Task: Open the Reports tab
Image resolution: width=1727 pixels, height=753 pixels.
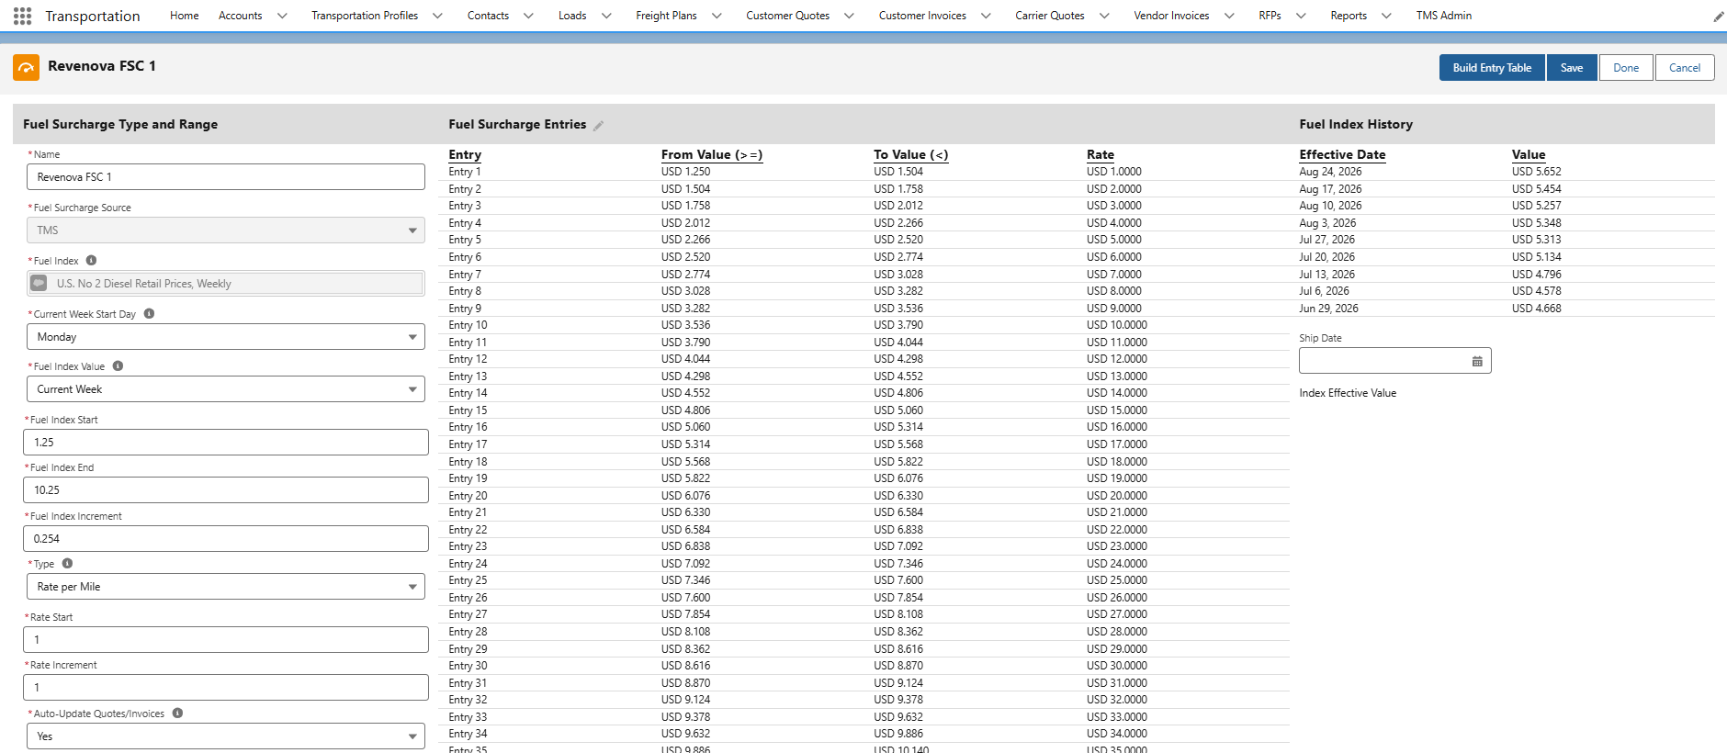Action: click(1349, 16)
